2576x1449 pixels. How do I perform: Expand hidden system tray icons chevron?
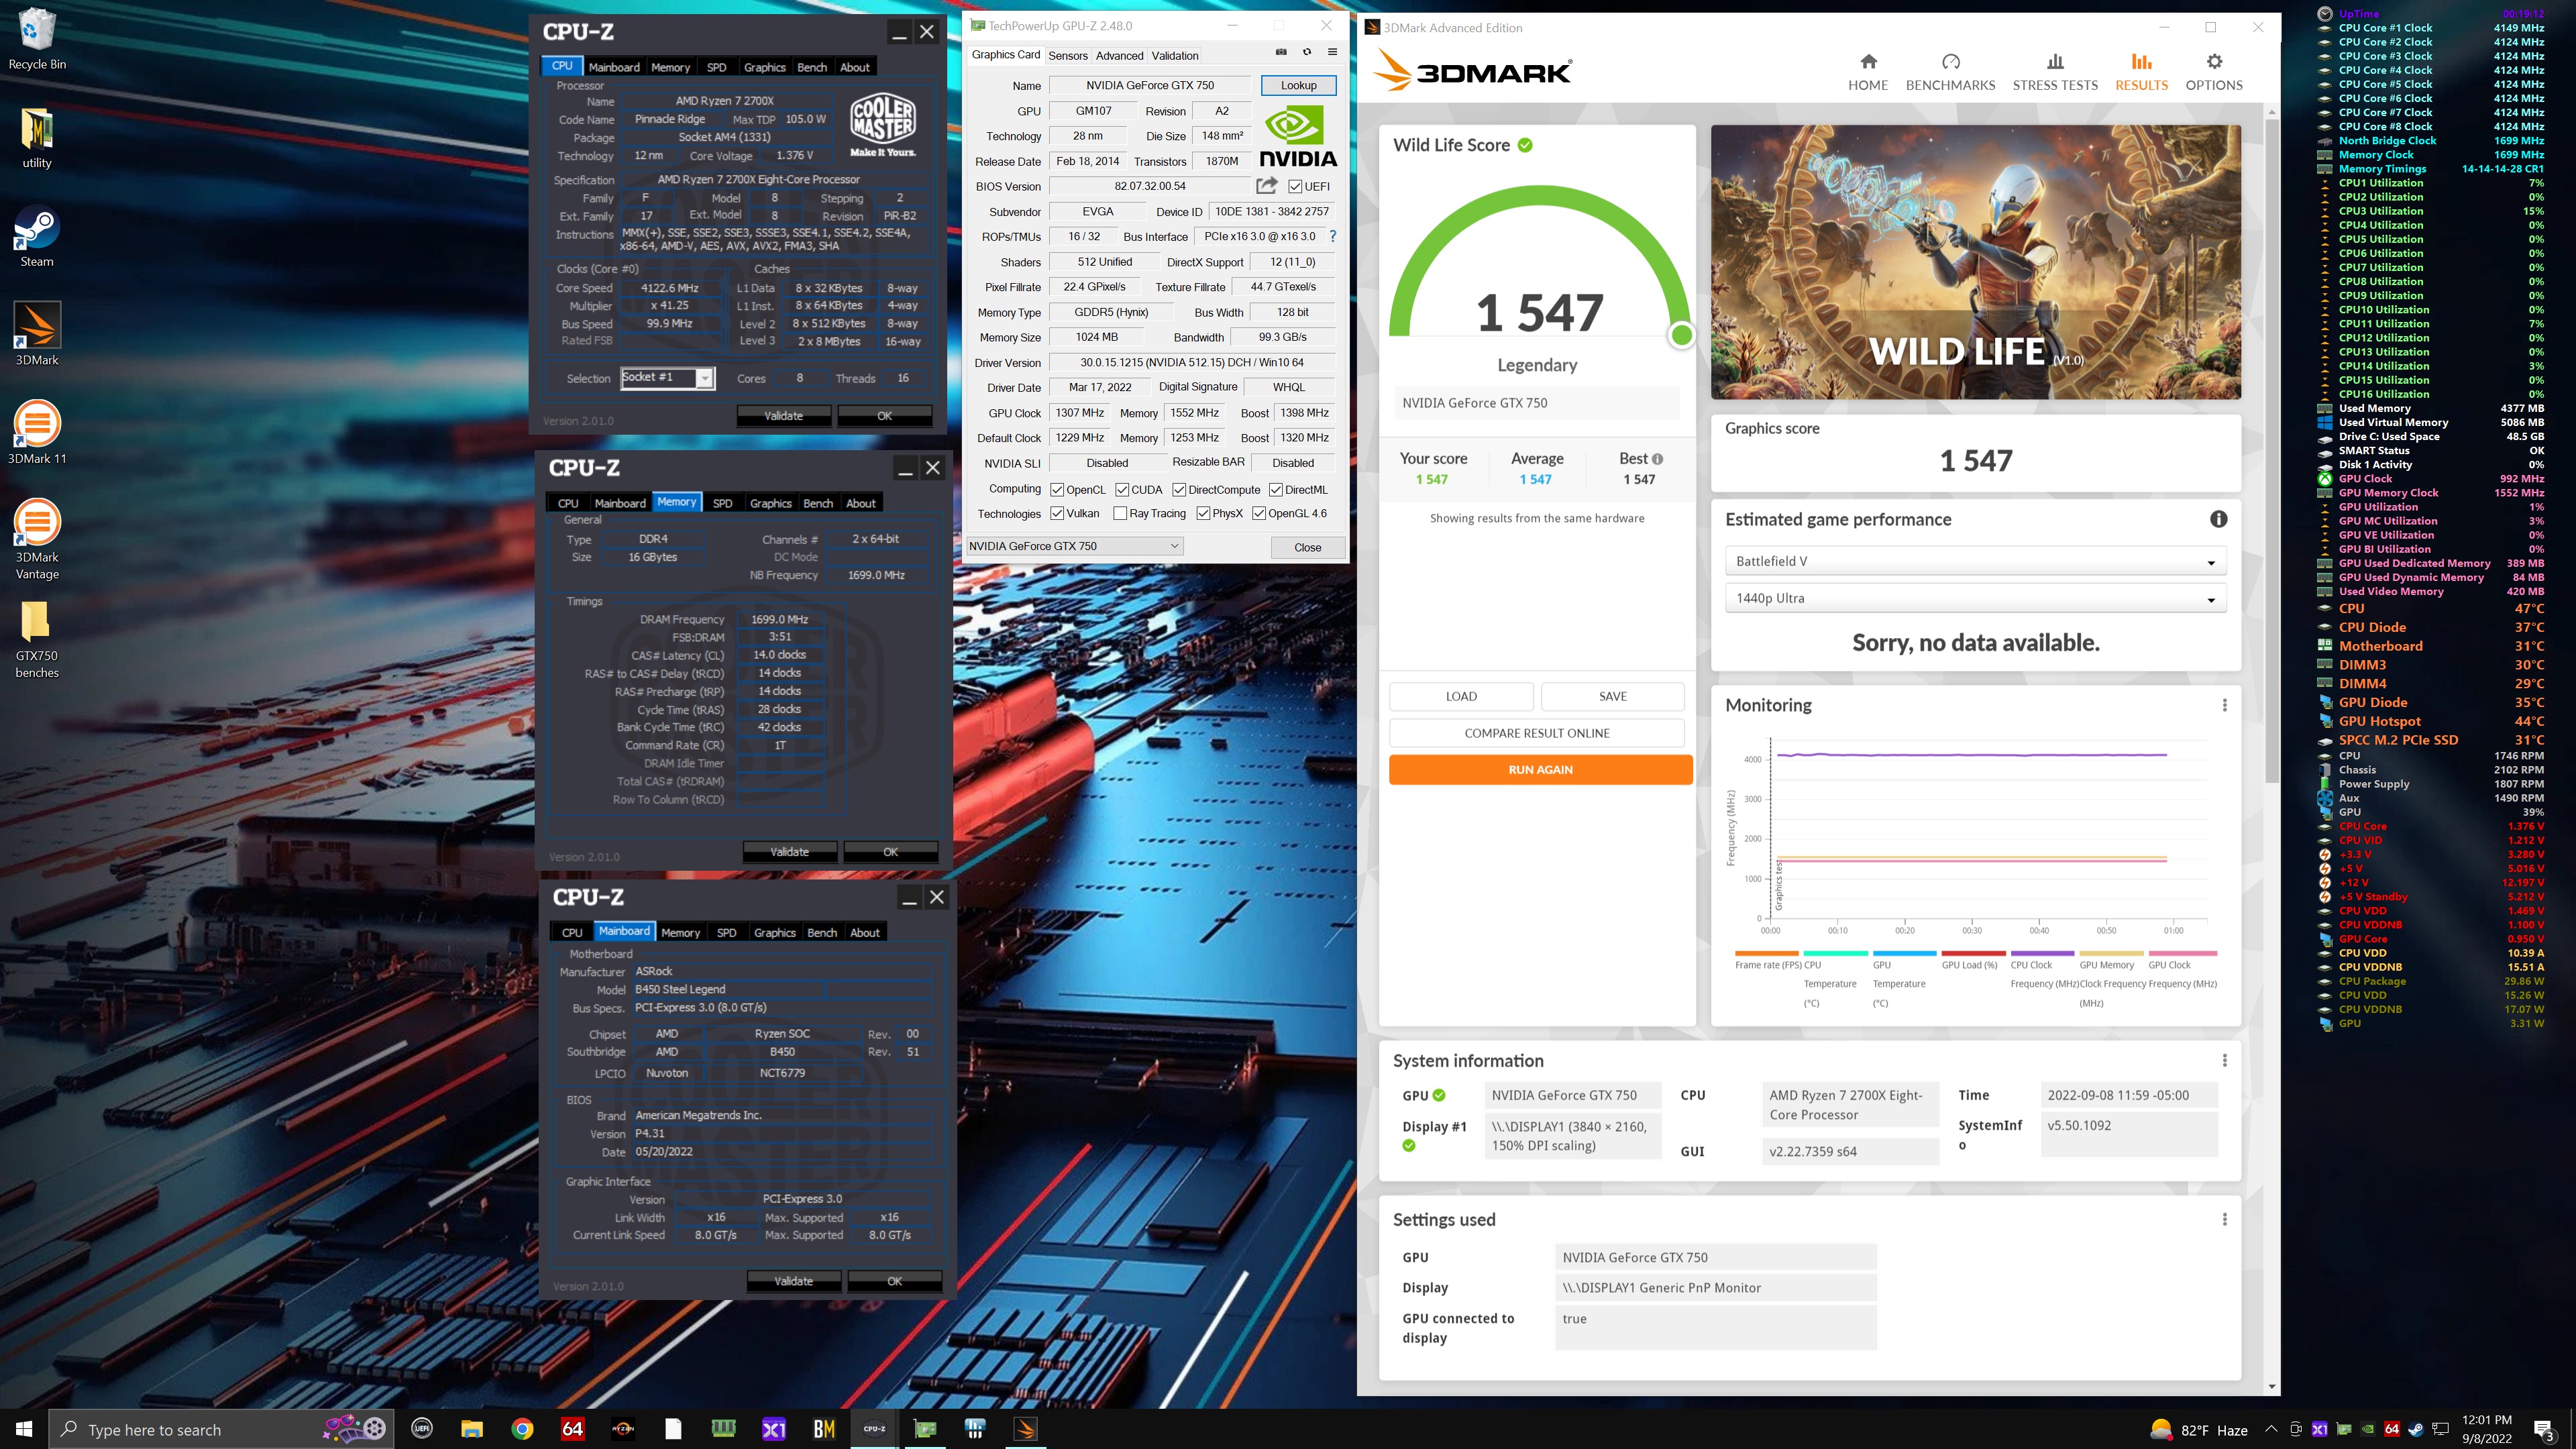pos(2270,1429)
